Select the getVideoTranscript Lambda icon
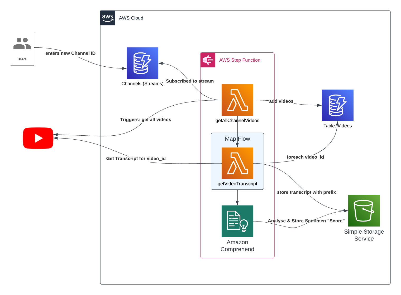Screen dimensions: 401x295 (x=237, y=163)
